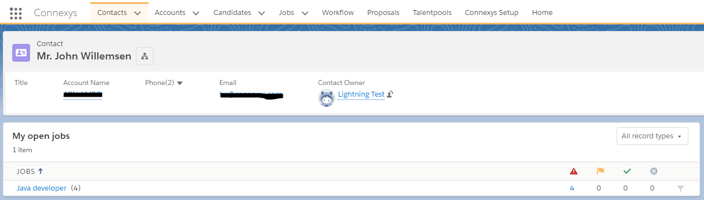Click the Lightning Test owner link
Screen dimensions: 704x200
pyautogui.click(x=361, y=94)
